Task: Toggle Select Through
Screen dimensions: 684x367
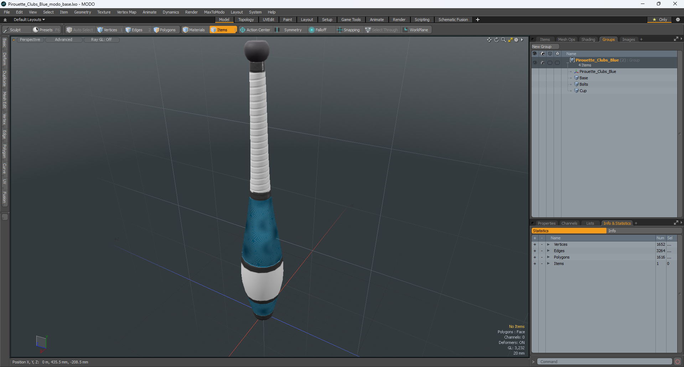Action: click(382, 30)
